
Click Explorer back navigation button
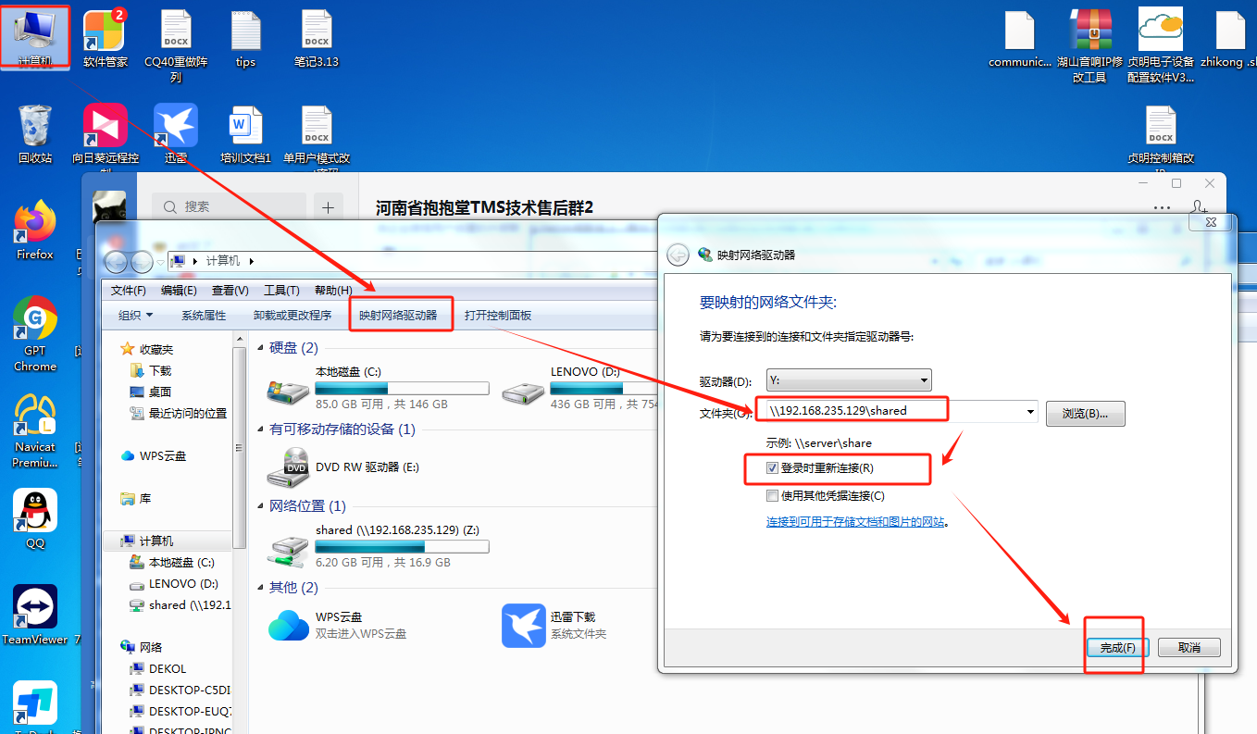point(117,262)
